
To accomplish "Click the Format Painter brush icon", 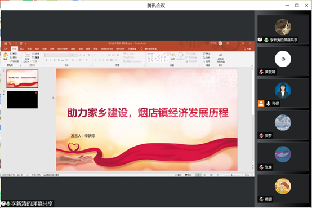I will coord(11,61).
